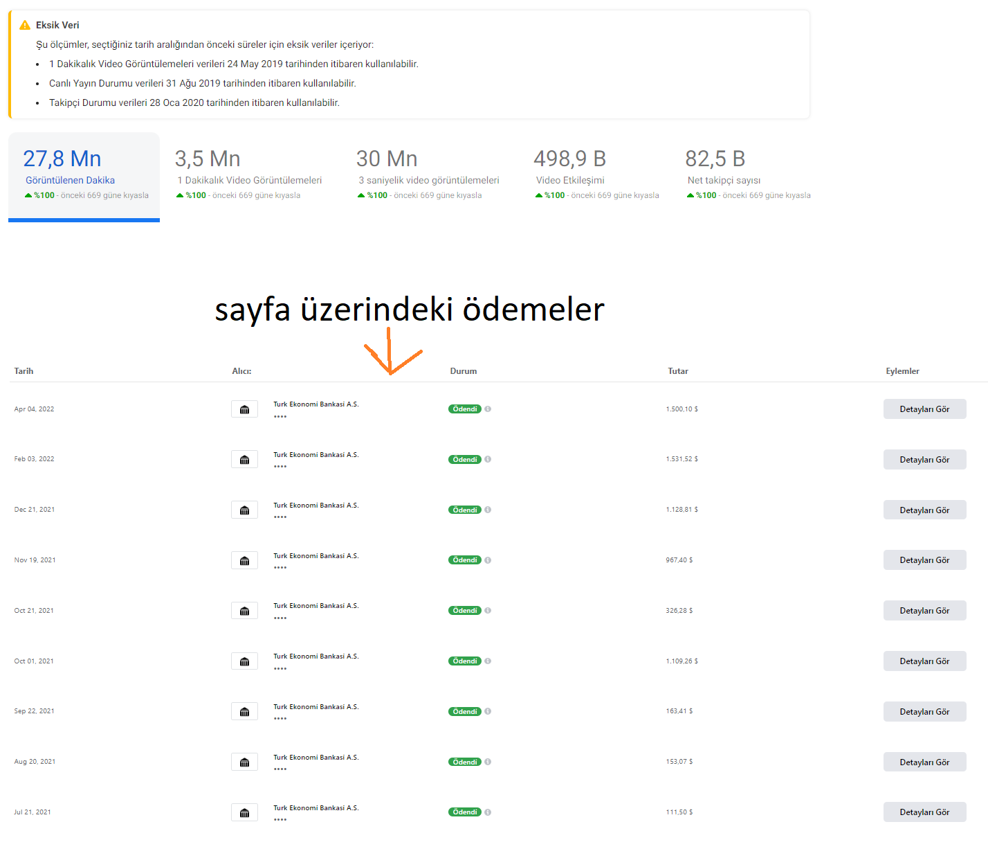Open Detayları Gör for the Oct 21, 2021 payment
Viewport: 988px width, 849px height.
point(924,611)
